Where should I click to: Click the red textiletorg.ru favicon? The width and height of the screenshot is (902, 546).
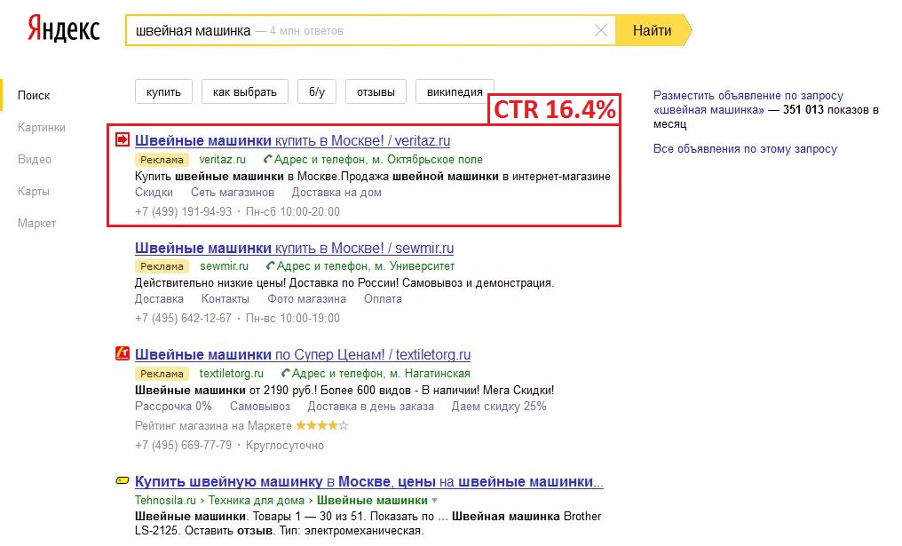[122, 353]
